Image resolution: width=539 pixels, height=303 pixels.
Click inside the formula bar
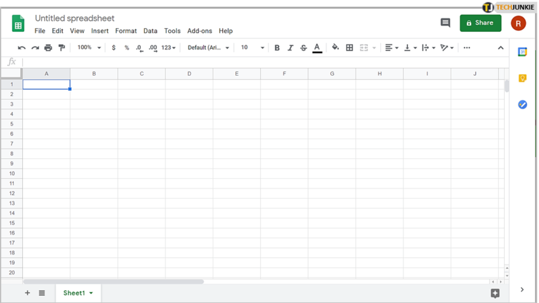(168, 62)
